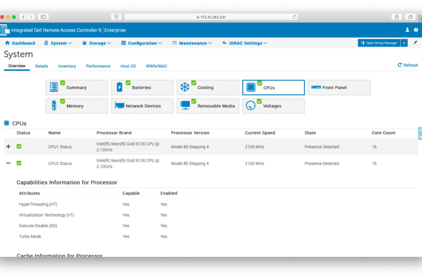Open the Maintenance dropdown menu

[192, 43]
